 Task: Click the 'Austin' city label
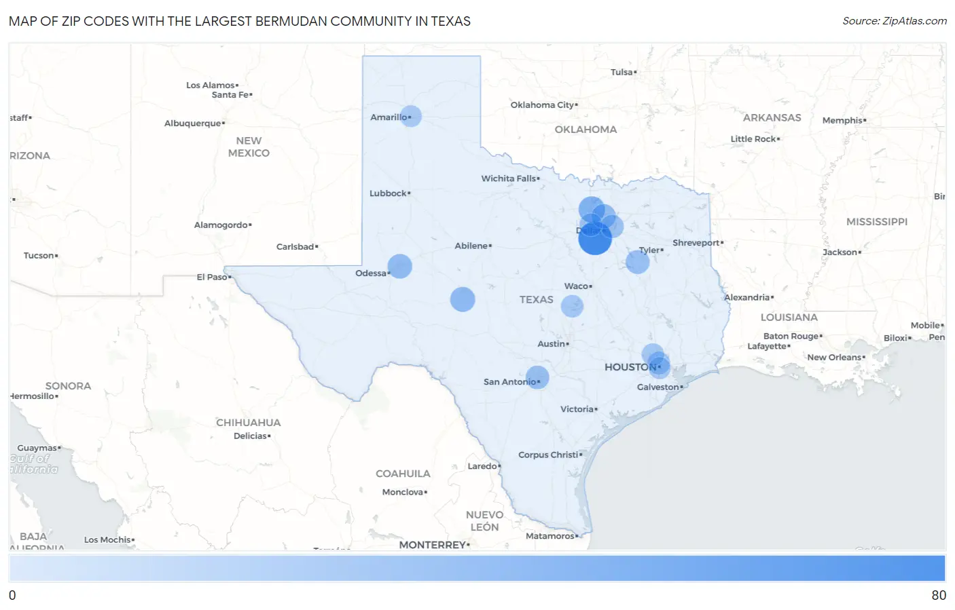pos(552,344)
